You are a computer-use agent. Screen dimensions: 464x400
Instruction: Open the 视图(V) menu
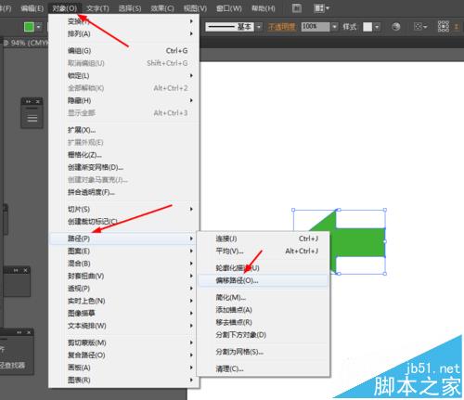tap(195, 8)
